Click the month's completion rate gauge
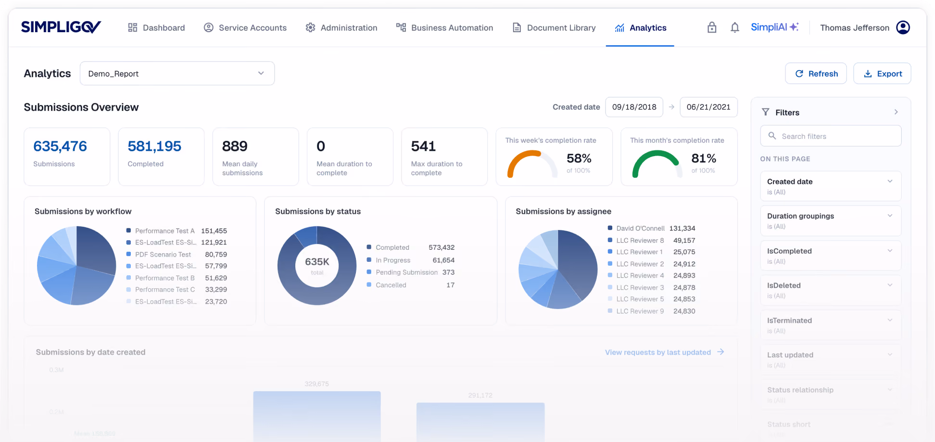The image size is (935, 442). [x=657, y=164]
